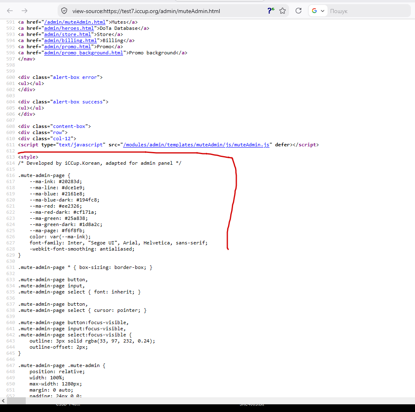
Task: Click the 'Promo background' anchor text
Action: tap(153, 53)
